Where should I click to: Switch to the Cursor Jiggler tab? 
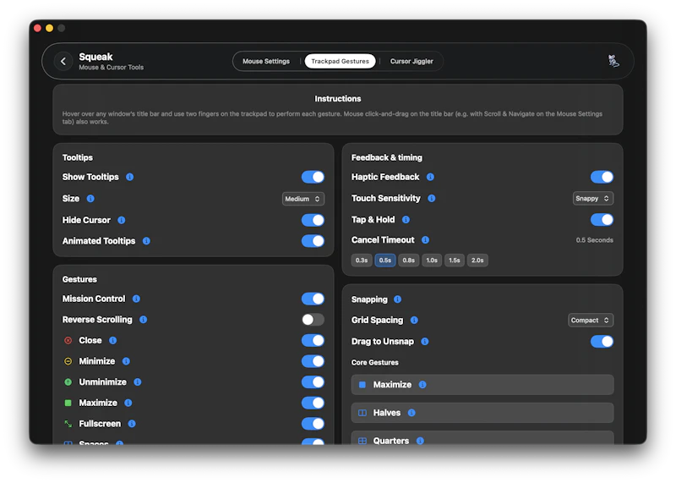[412, 61]
